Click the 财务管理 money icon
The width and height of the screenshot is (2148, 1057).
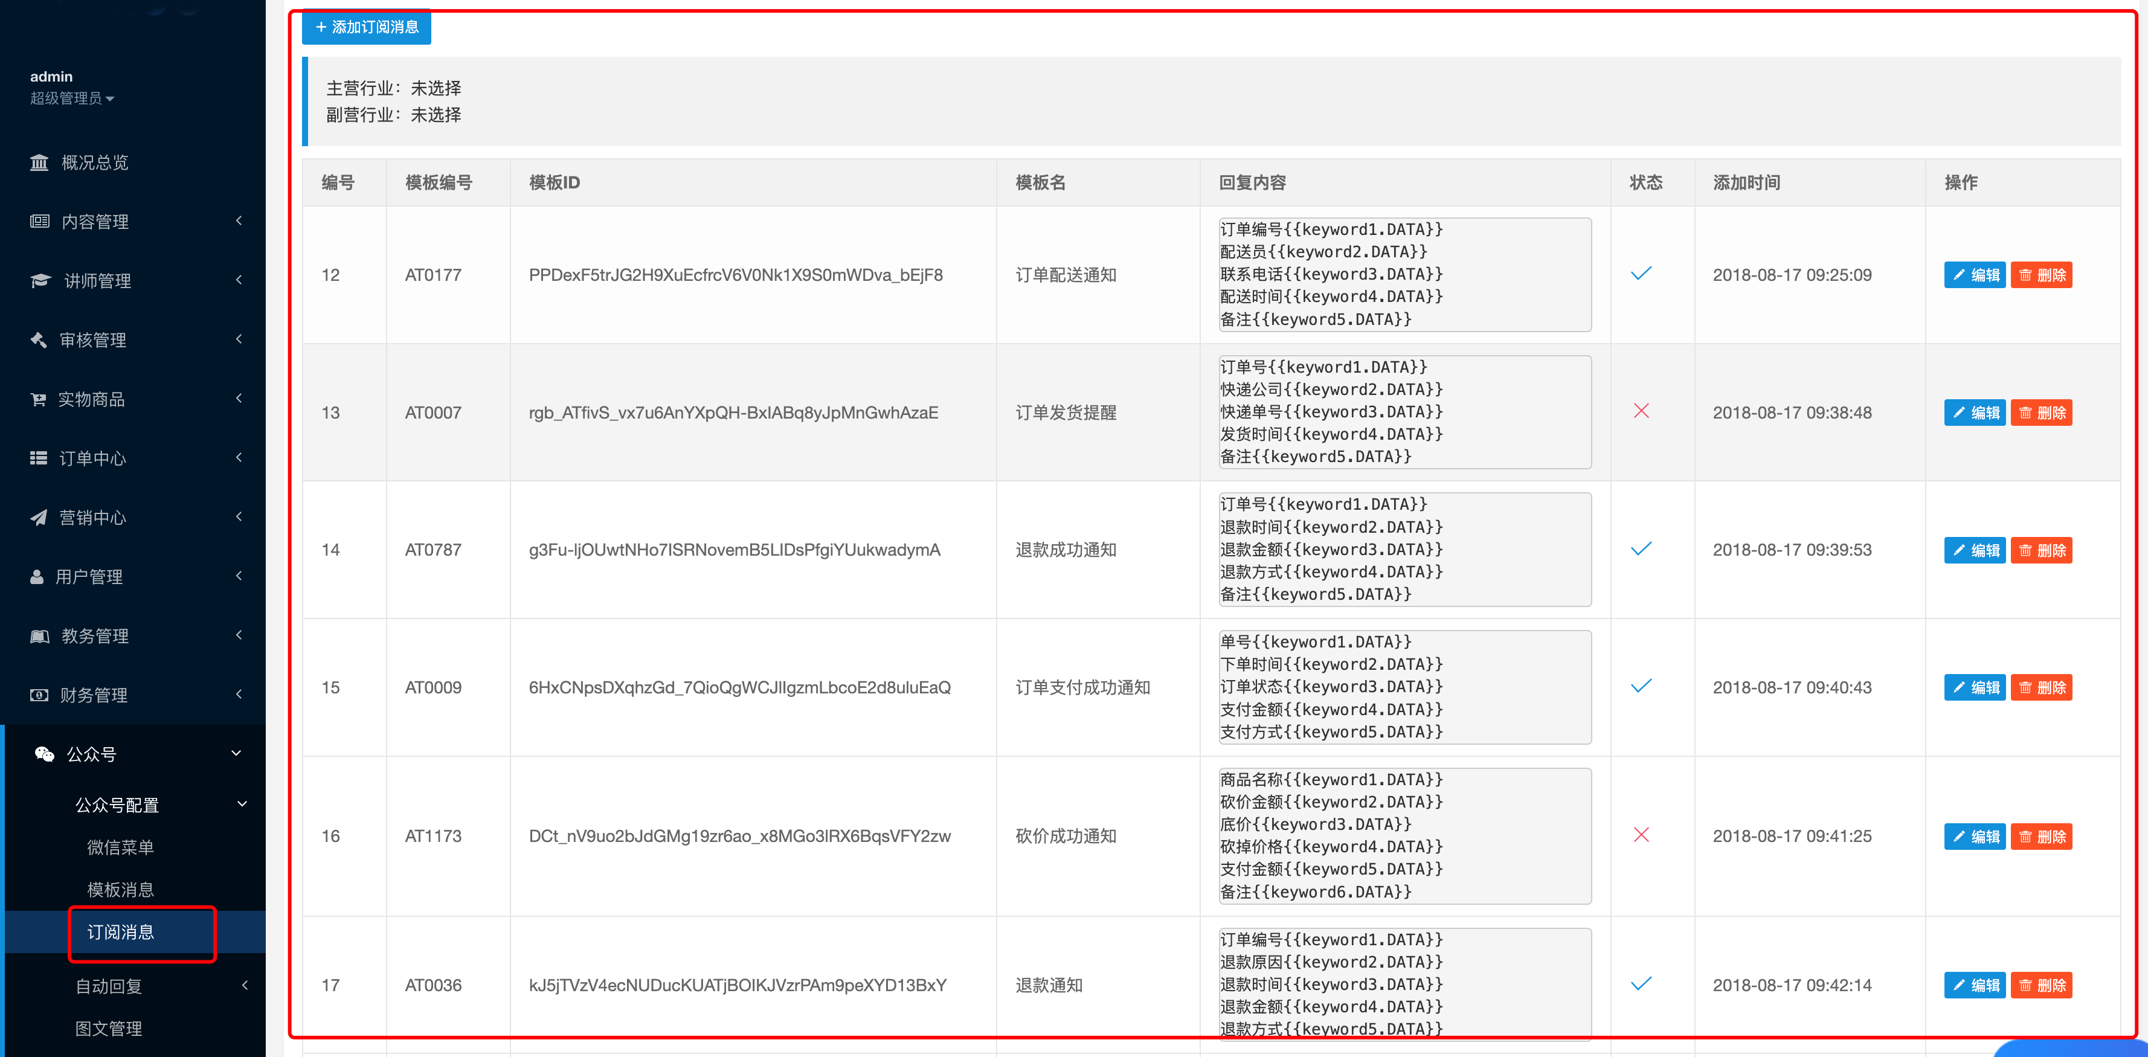tap(39, 695)
